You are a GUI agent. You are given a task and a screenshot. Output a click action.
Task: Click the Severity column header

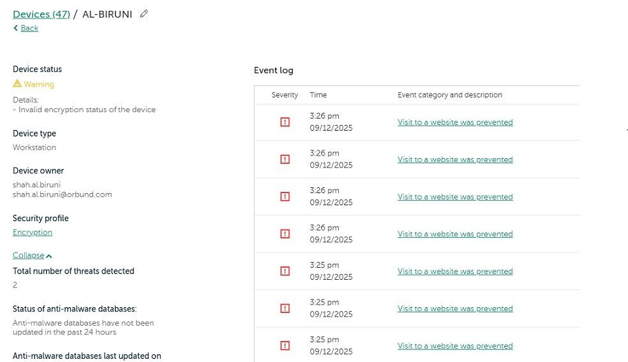tap(285, 95)
